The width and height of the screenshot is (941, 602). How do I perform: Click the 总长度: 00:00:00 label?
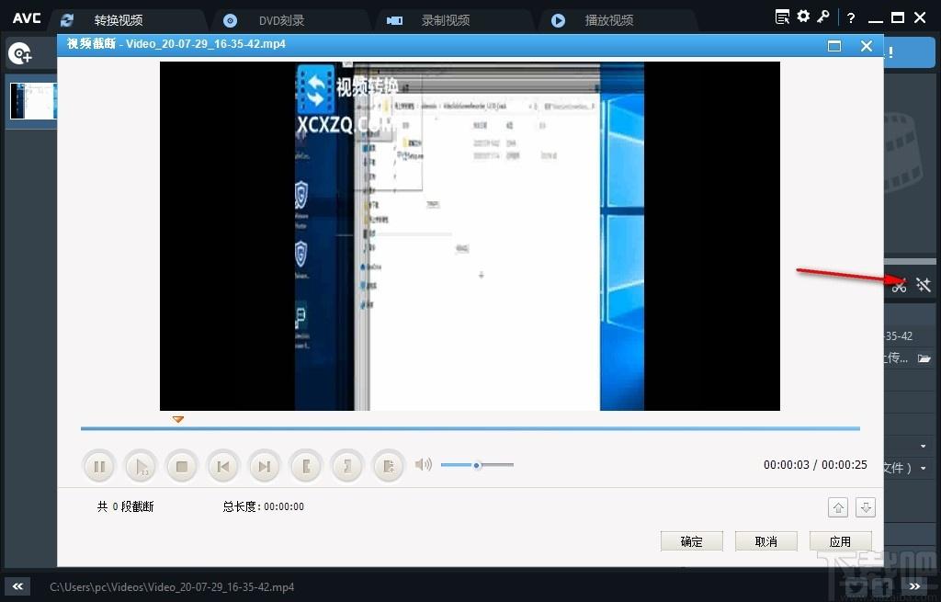click(x=264, y=506)
